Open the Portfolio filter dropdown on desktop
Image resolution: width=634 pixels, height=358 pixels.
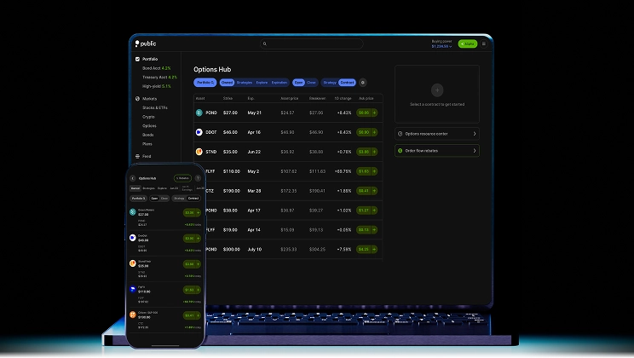pyautogui.click(x=205, y=83)
